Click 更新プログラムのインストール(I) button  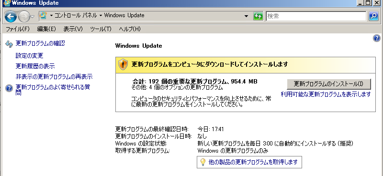pyautogui.click(x=329, y=84)
